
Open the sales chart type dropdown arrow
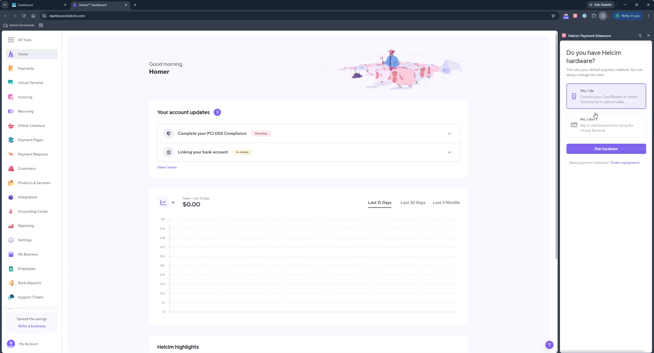173,202
